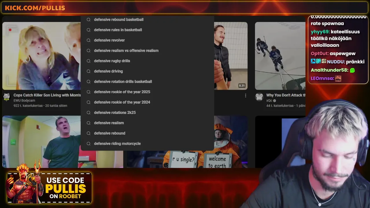This screenshot has width=370, height=208.
Task: Click magnifier next to 'defensive rookie of the year 2025'
Action: [x=89, y=92]
